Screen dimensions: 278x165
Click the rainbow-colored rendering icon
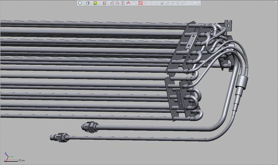95,3
